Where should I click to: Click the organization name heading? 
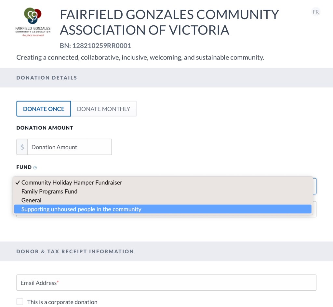(169, 22)
